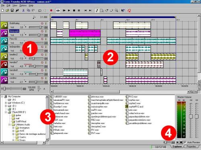Click the Save floppy disk icon
Screen dimensions: 201x150
(12, 10)
